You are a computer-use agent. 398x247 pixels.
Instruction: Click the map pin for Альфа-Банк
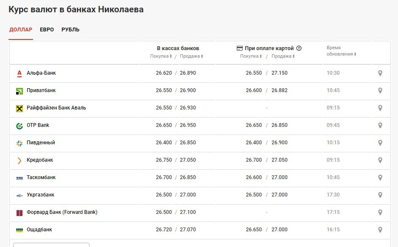[380, 73]
